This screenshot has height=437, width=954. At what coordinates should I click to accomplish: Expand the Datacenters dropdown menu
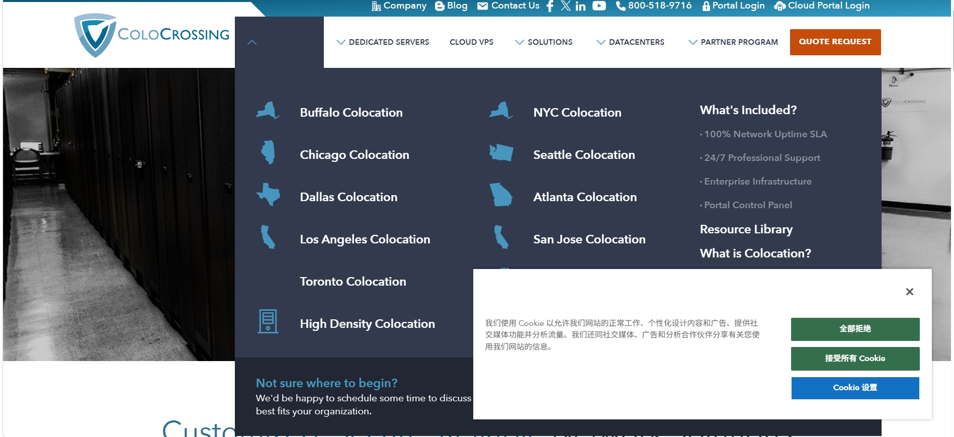pos(631,42)
